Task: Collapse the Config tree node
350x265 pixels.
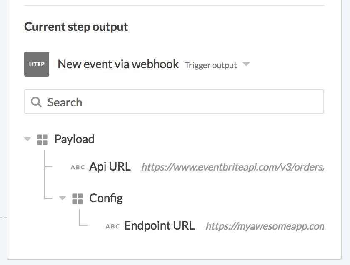Action: tap(62, 198)
